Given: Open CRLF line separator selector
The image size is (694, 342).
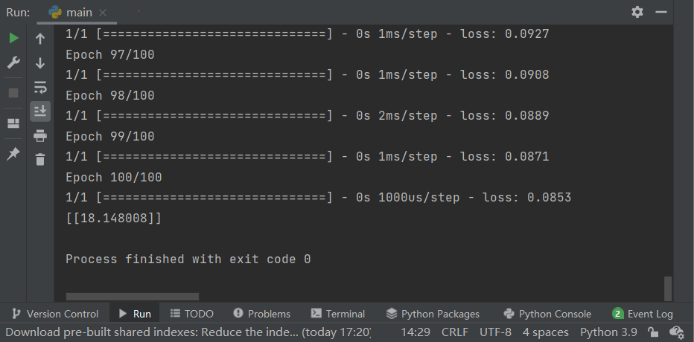Looking at the screenshot, I should [x=454, y=332].
